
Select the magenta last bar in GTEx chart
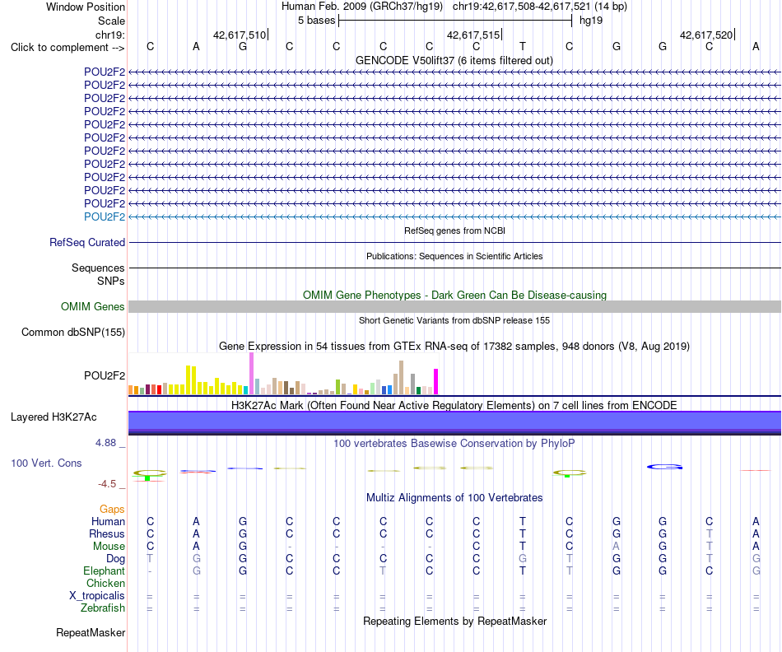[436, 382]
